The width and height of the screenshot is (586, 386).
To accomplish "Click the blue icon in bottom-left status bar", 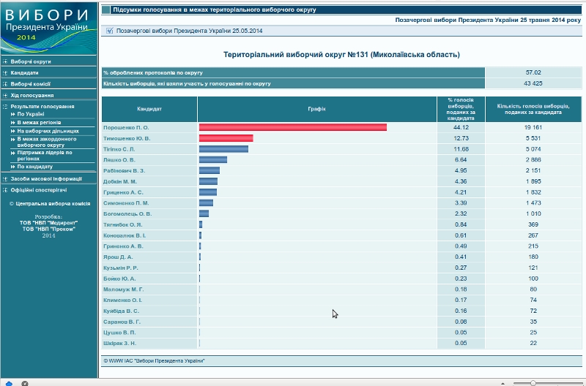I will (x=9, y=384).
